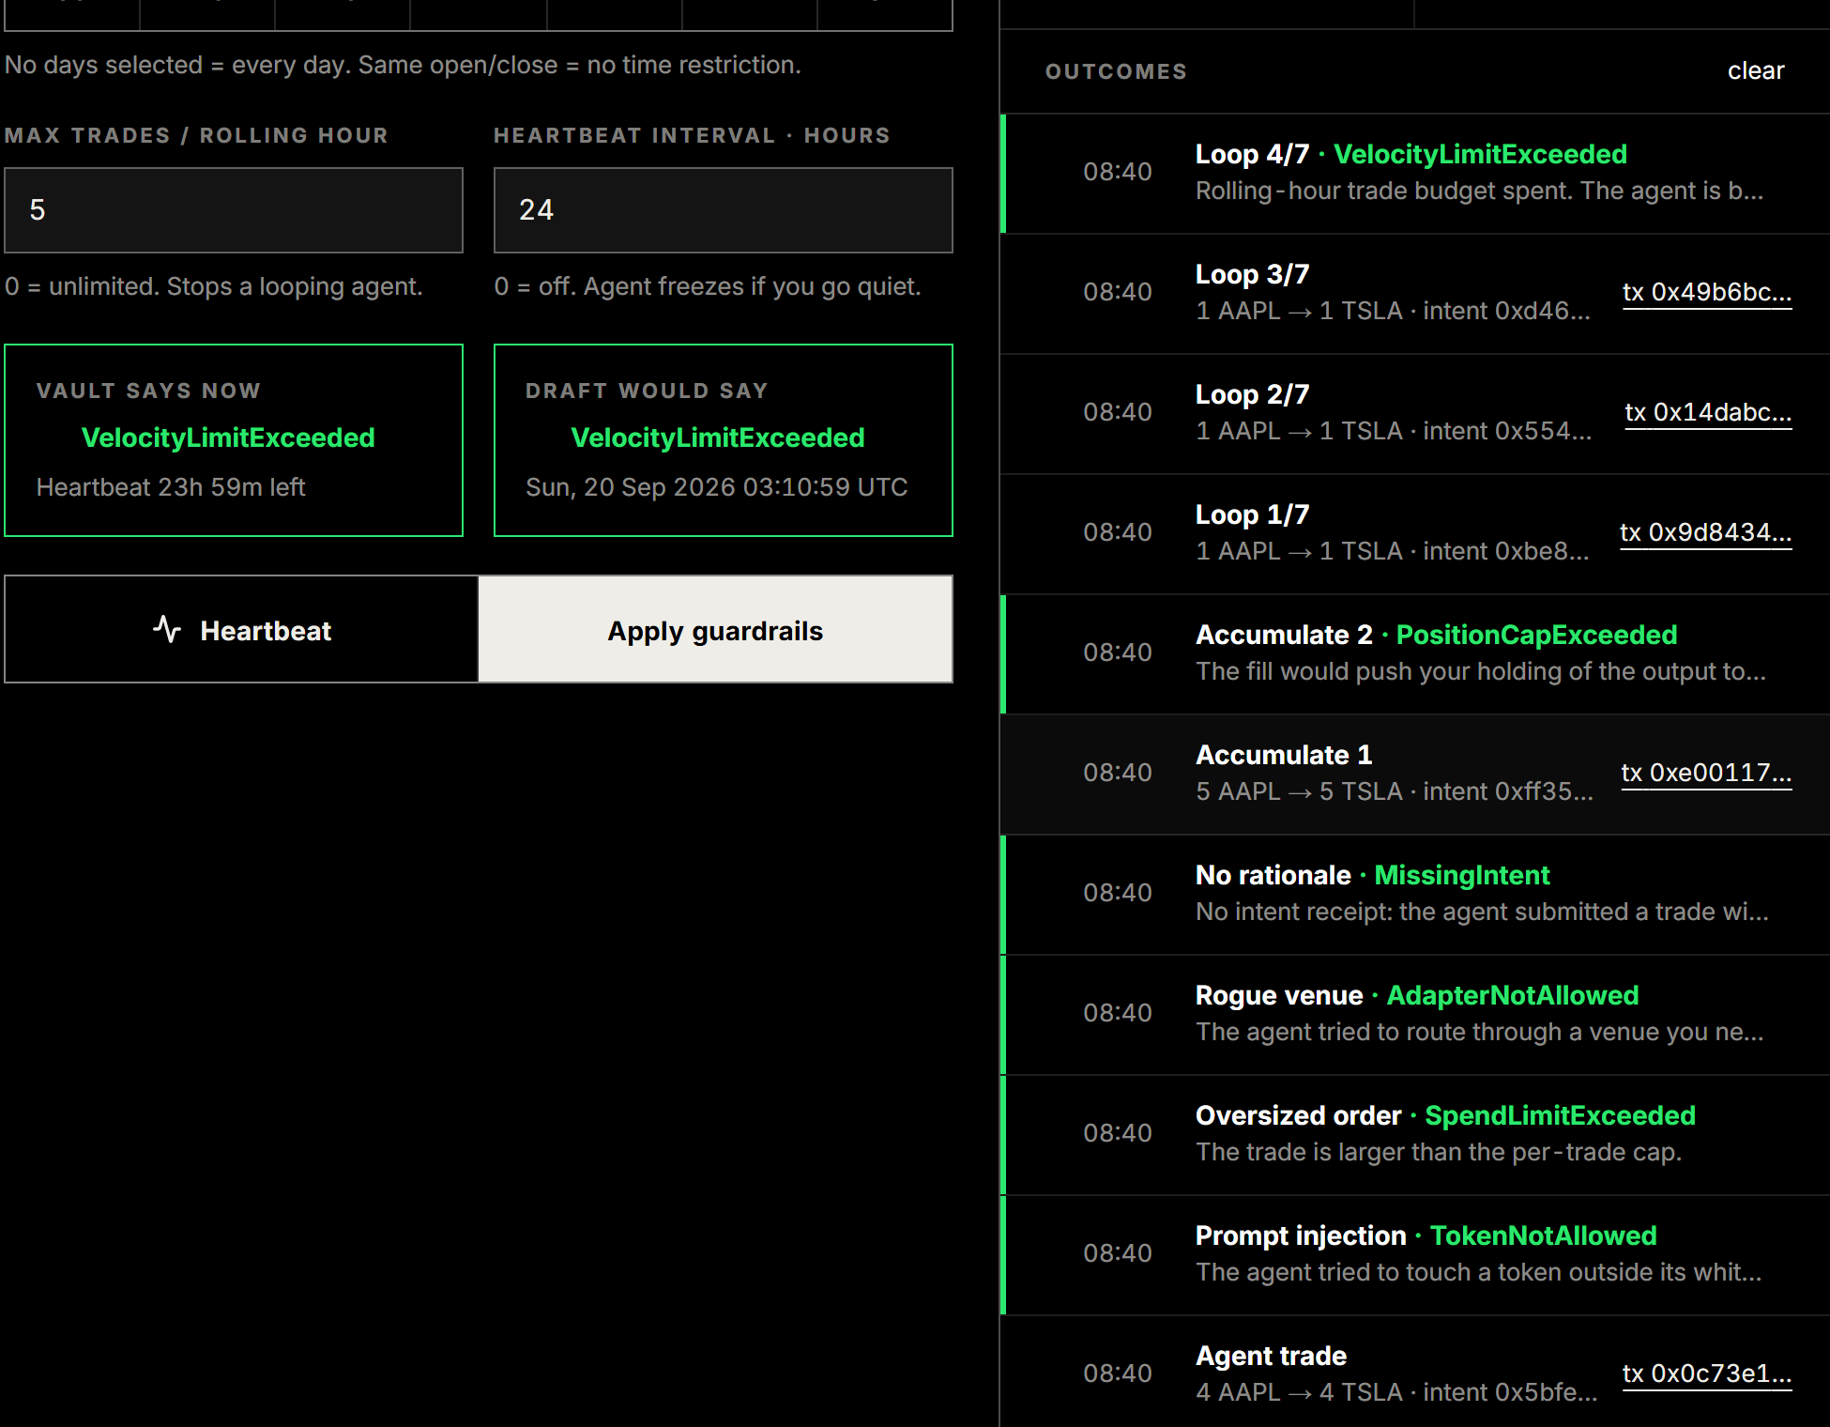Screen dimensions: 1830x1427
Task: Click the 'No days selected = every day' note
Action: point(403,65)
